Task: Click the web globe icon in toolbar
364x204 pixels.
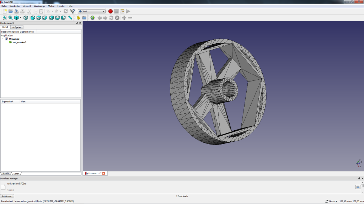Action: tap(92, 18)
